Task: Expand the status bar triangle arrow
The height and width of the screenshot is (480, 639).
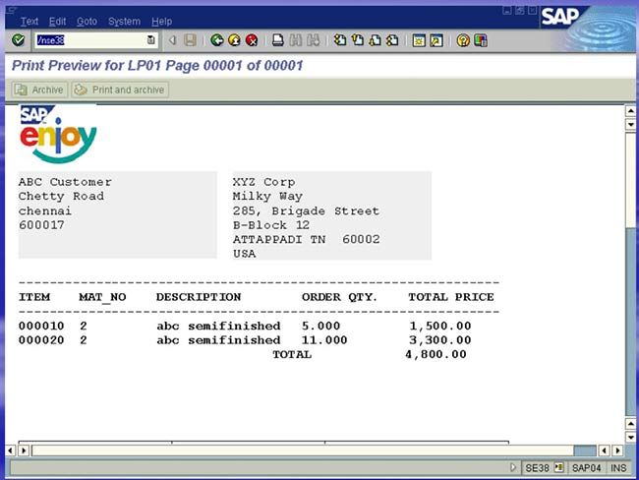Action: point(513,467)
